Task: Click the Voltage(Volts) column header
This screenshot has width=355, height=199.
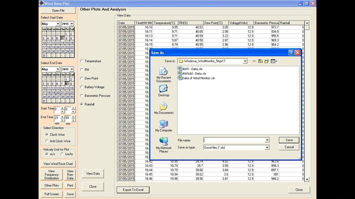Action: coord(241,23)
